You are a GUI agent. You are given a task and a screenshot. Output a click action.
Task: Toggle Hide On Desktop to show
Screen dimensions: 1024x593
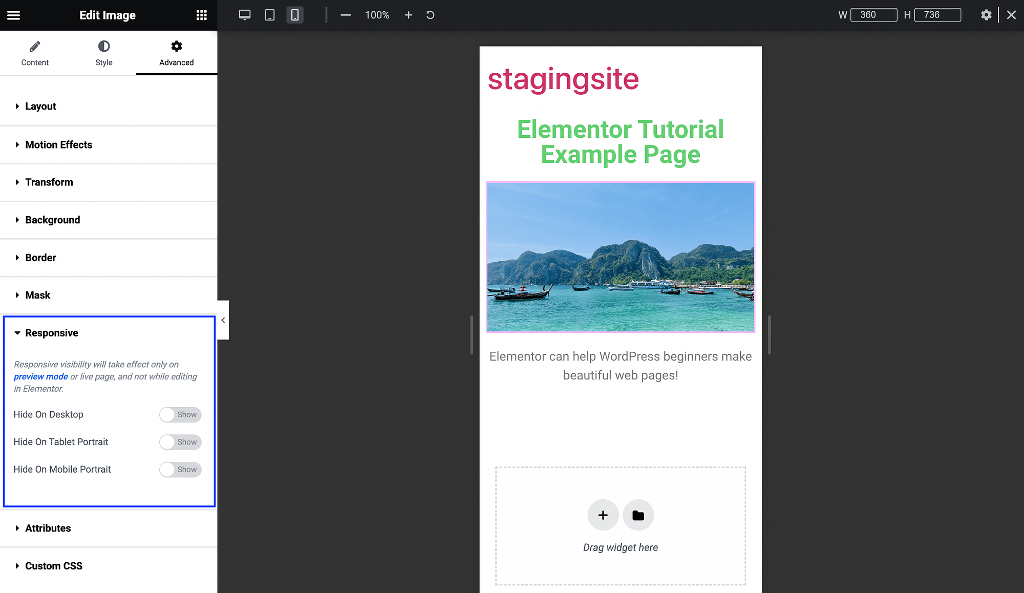click(x=179, y=414)
